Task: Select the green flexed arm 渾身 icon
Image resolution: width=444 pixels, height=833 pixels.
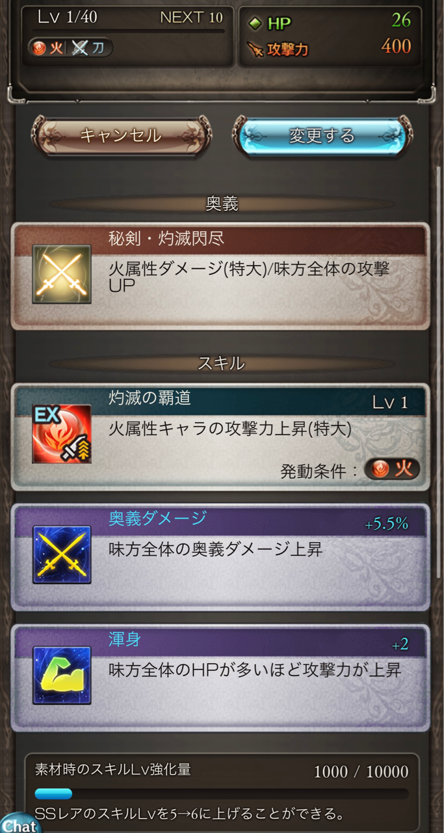Action: point(62,676)
